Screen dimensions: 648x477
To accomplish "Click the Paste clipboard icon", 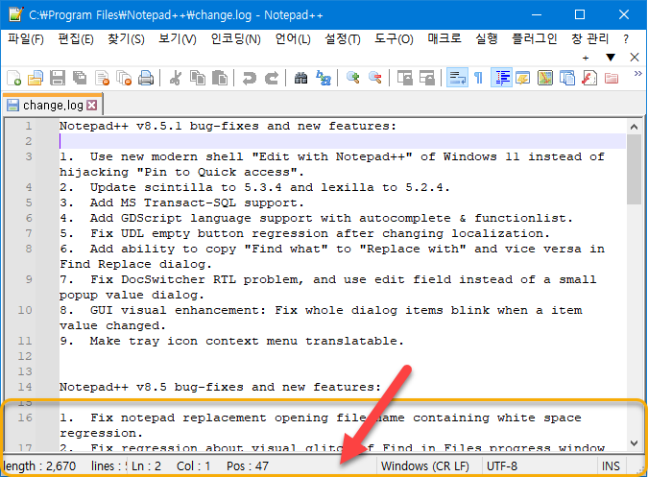I will pyautogui.click(x=220, y=78).
